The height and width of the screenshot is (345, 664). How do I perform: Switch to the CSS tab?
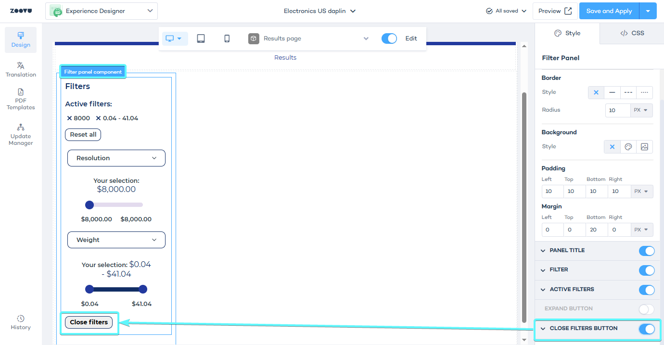click(632, 33)
